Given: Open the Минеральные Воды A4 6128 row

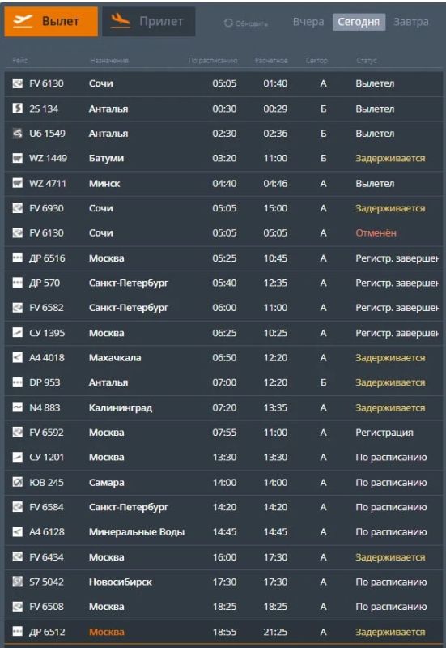Looking at the screenshot, I should [223, 532].
